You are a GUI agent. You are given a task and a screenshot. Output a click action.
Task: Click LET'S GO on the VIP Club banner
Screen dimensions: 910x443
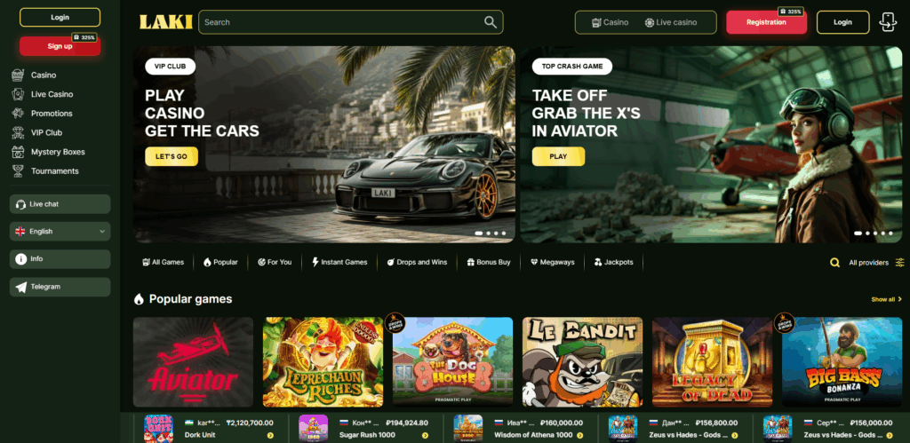(x=172, y=156)
